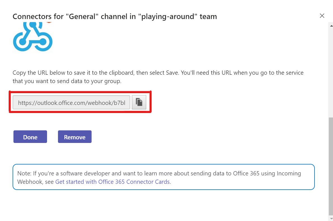Click the red badge on the webhook logo
Image resolution: width=333 pixels, height=221 pixels.
tap(49, 22)
